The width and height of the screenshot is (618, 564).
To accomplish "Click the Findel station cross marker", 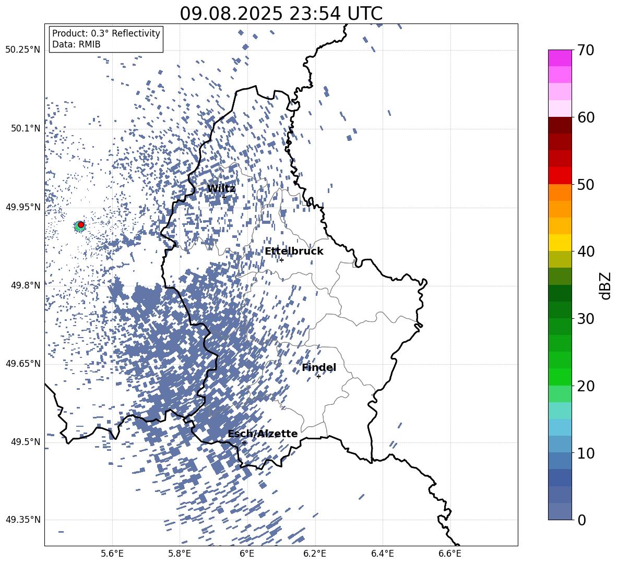I will pos(318,377).
